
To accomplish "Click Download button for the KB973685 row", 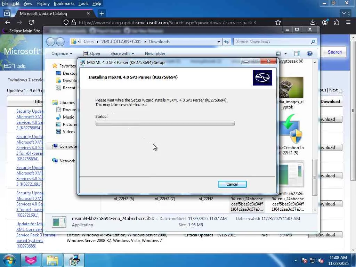I will tap(325, 235).
